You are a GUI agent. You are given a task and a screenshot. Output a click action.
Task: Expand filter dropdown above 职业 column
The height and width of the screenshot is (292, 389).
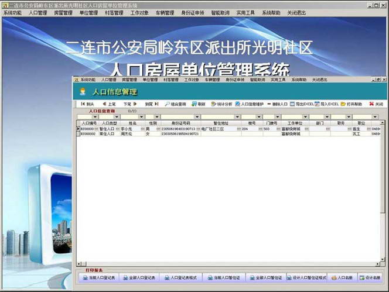pyautogui.click(x=375, y=117)
